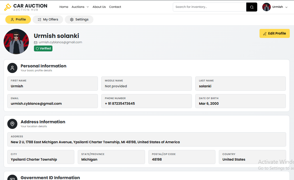The width and height of the screenshot is (294, 180).
Task: Click the person icon in Profile tab
Action: click(12, 20)
